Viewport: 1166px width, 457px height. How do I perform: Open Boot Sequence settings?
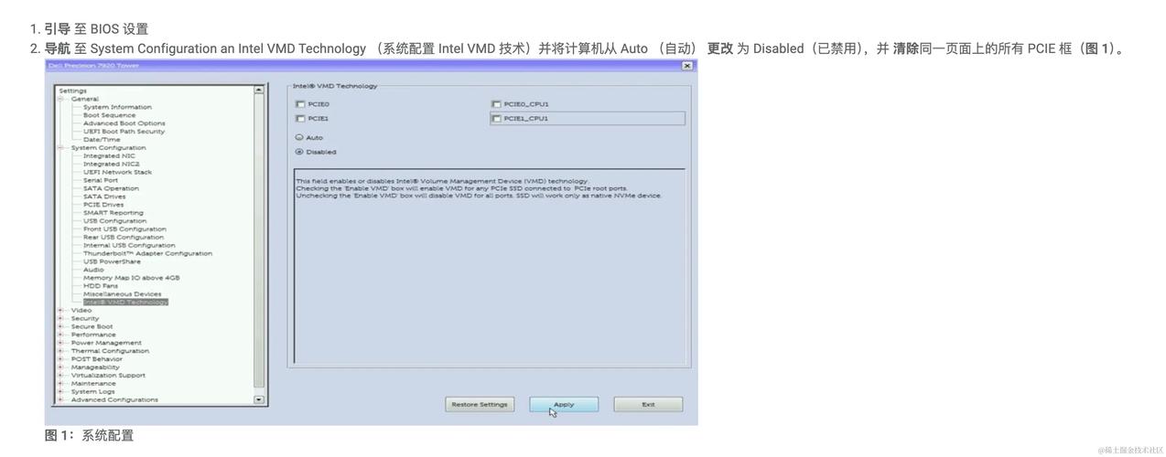pos(109,115)
